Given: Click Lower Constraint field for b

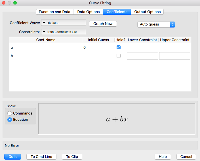Looking at the screenshot, I should 142,56.
